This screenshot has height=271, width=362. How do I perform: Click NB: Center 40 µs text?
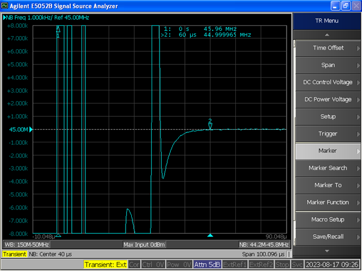50,255
